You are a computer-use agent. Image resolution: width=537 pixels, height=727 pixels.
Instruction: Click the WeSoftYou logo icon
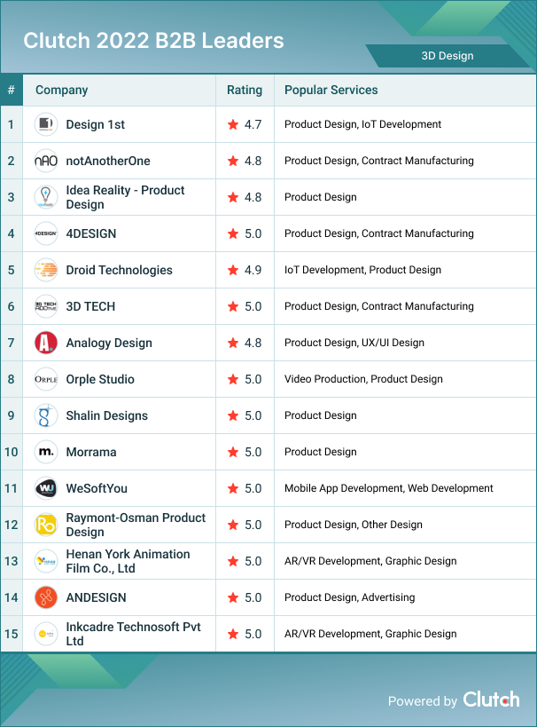pos(46,488)
